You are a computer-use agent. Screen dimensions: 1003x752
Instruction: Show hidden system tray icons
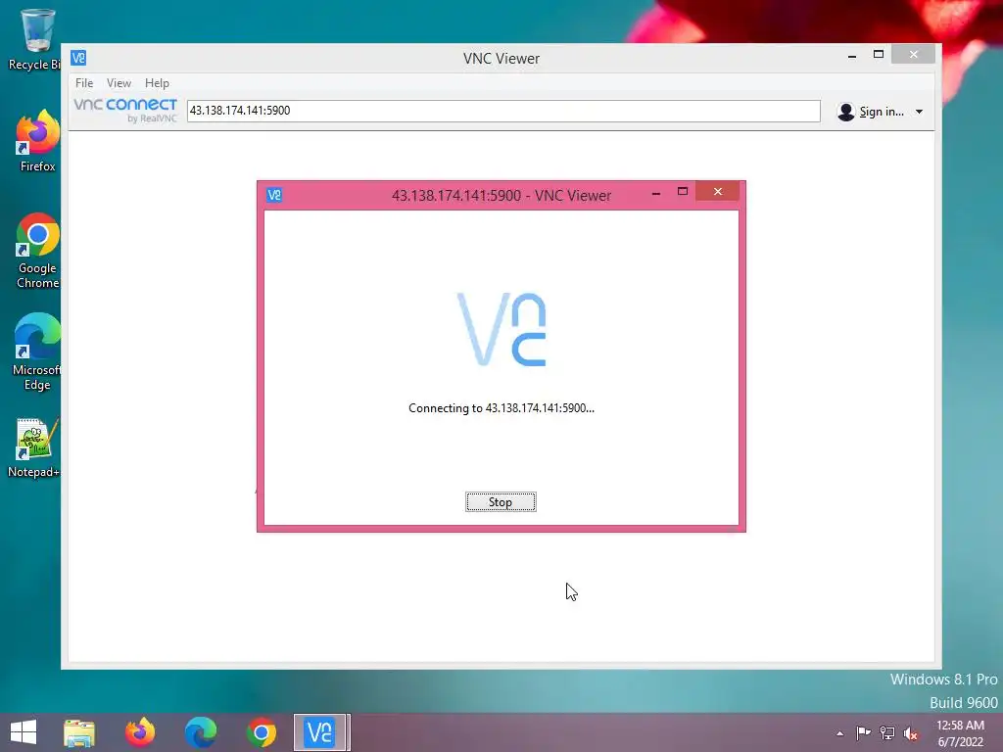click(x=839, y=733)
